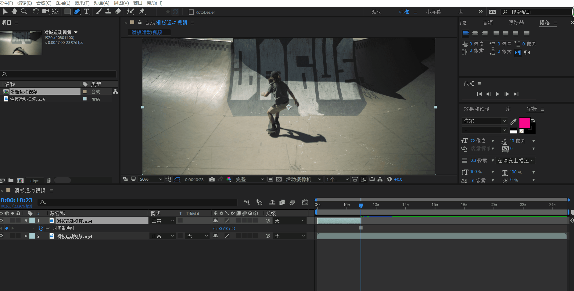Screen dimensions: 574x291
Task: Select the Puppet Pin tool
Action: coord(142,12)
